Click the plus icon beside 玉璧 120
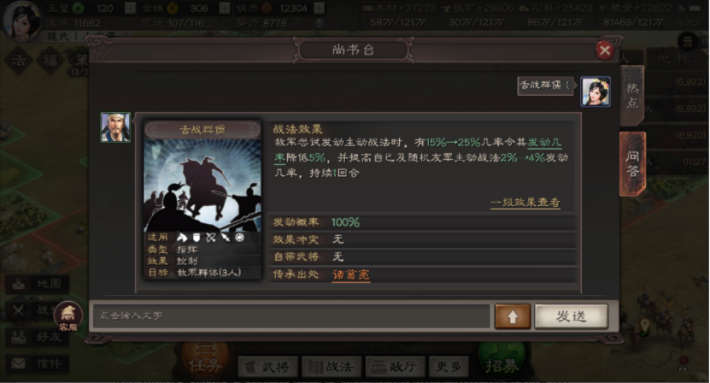710x383 pixels. [131, 9]
